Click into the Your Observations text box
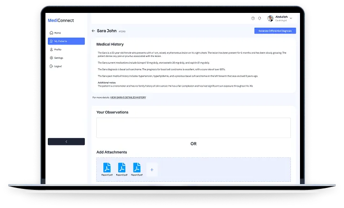344x208 pixels. click(193, 128)
